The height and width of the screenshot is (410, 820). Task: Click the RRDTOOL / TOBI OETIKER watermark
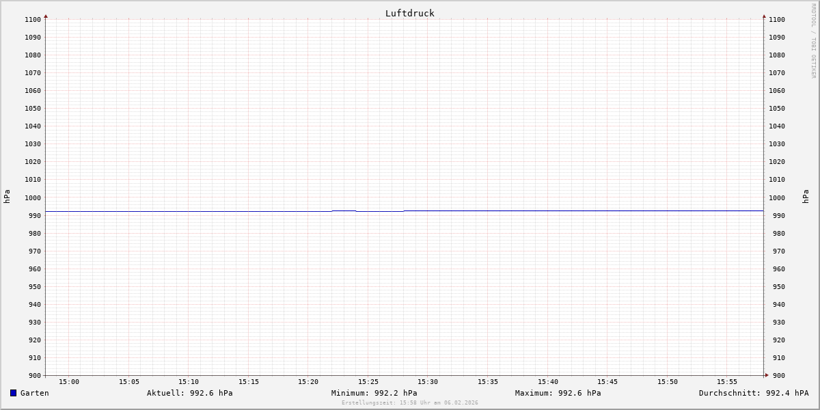click(x=813, y=40)
